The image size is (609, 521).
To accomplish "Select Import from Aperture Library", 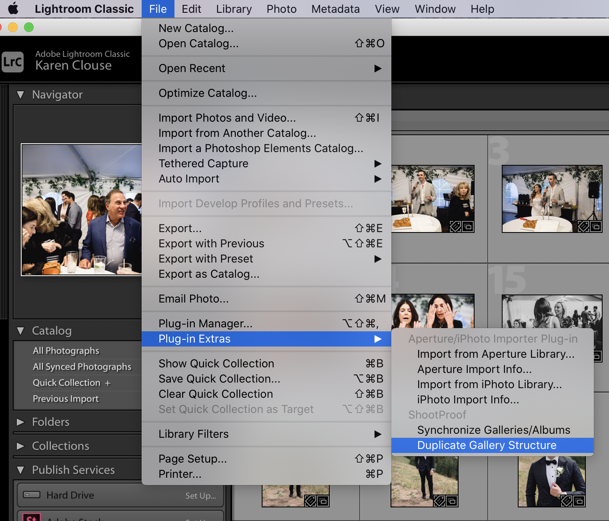I will point(493,354).
